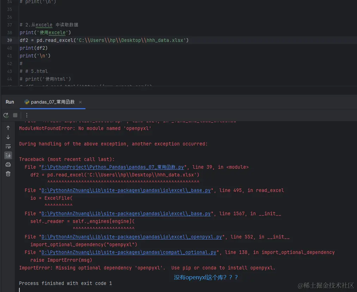Click the print(df2) editor line
This screenshot has height=292, width=357.
(x=33, y=48)
